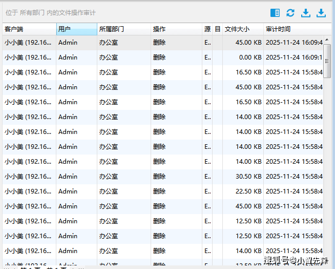
Task: Click the rightmost download export icon
Action: [x=321, y=13]
